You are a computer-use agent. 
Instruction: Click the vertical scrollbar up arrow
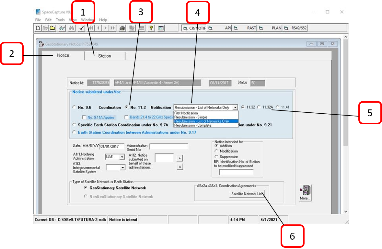click(x=345, y=37)
